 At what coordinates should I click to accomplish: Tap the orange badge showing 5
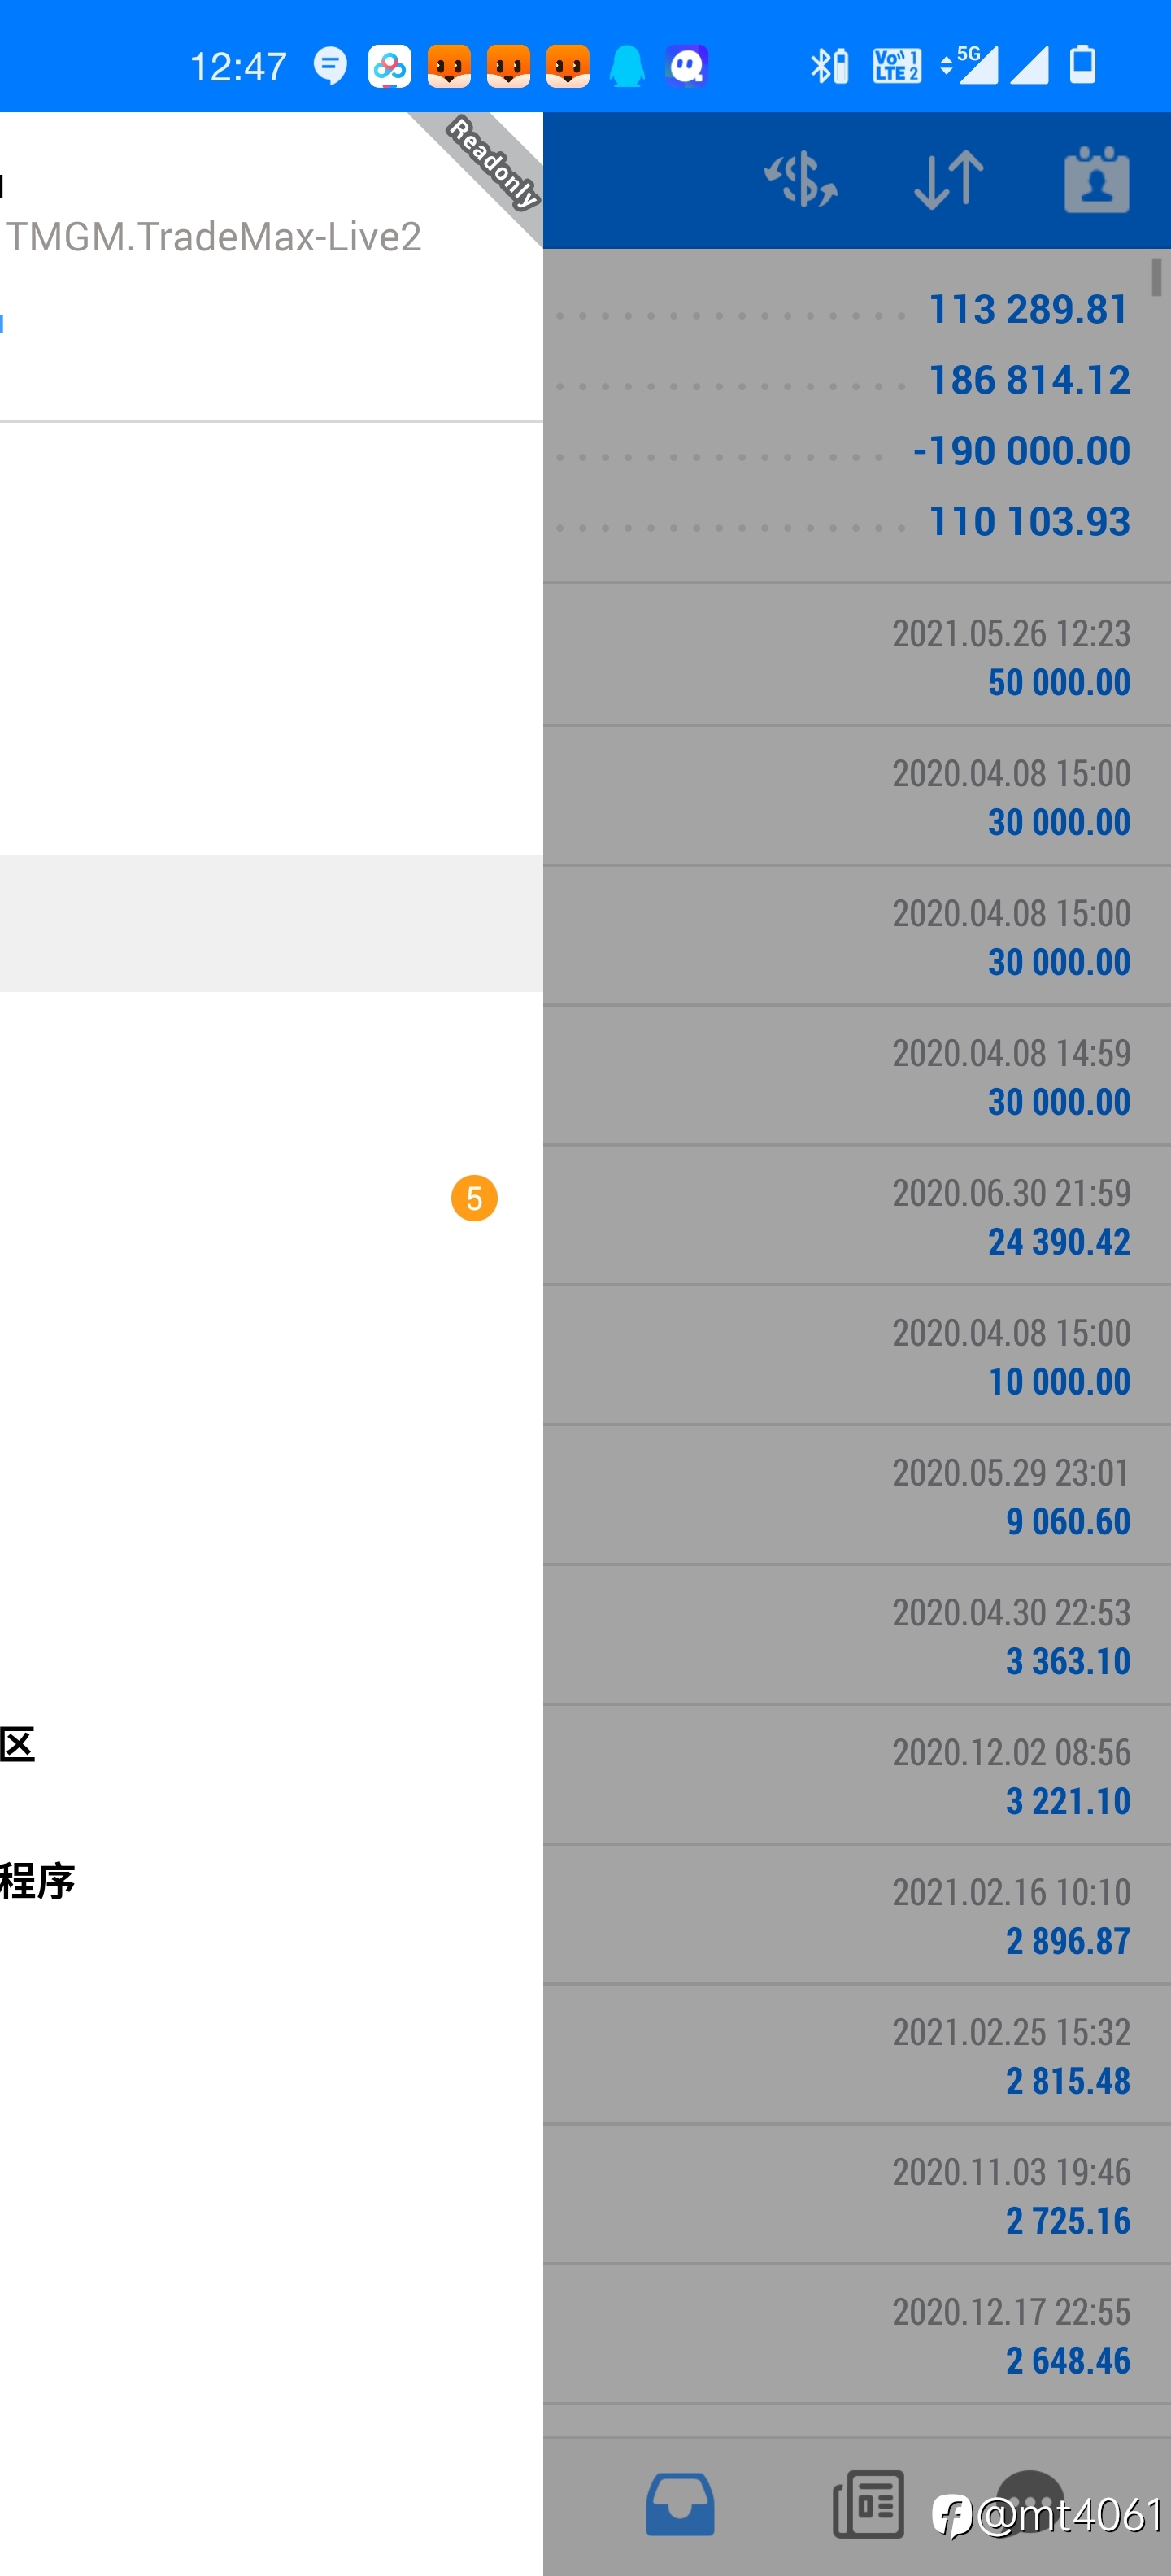(x=474, y=1198)
